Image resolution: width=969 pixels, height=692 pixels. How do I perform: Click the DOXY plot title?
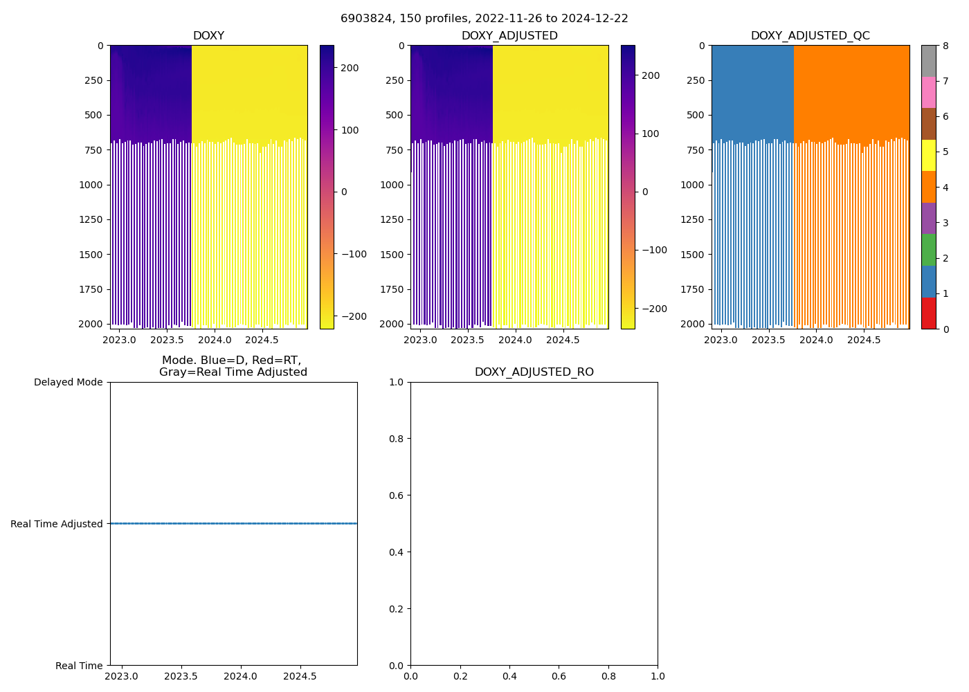[208, 36]
